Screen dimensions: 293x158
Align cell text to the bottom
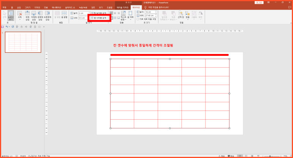pyautogui.click(x=119, y=18)
